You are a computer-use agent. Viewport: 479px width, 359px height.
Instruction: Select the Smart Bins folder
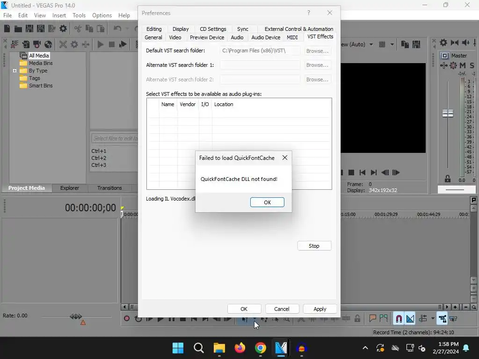[x=41, y=86]
